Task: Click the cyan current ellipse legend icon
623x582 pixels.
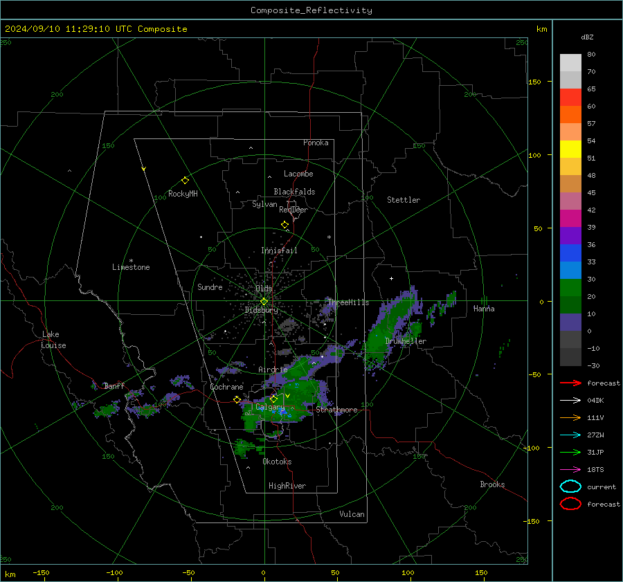Action: click(570, 486)
